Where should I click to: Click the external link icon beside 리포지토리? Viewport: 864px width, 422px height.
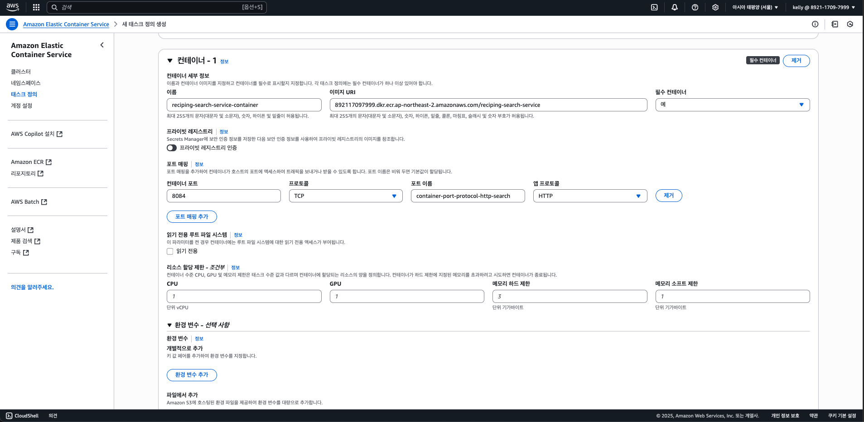pos(40,173)
